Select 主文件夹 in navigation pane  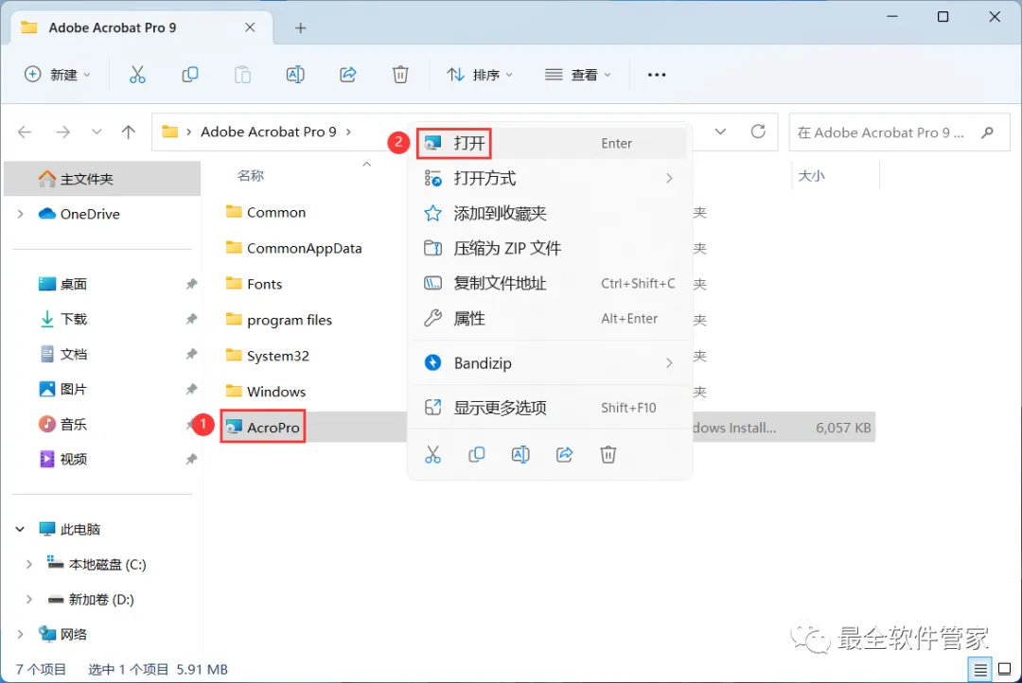(x=102, y=179)
